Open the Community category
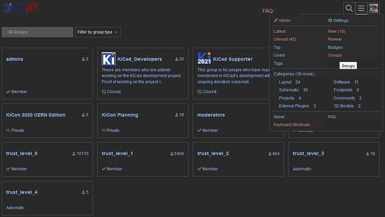Screen dimensions: 385x217 (344, 98)
